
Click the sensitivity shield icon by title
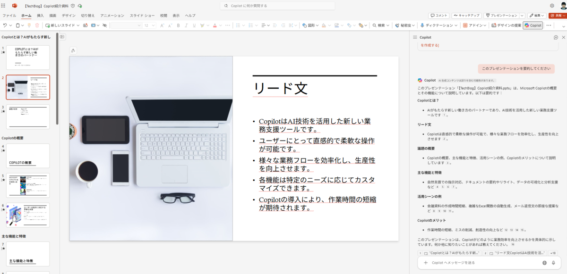(72, 6)
